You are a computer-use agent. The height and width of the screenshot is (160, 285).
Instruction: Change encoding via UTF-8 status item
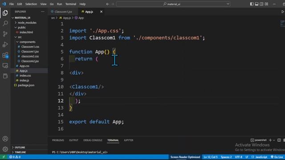coord(239,157)
